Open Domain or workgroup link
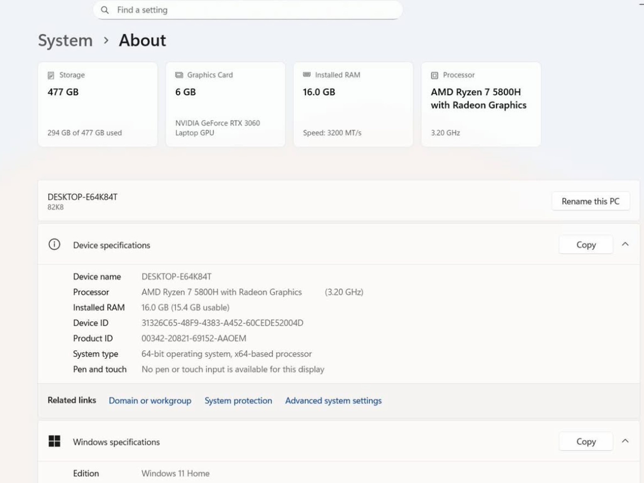The image size is (644, 483). [150, 401]
